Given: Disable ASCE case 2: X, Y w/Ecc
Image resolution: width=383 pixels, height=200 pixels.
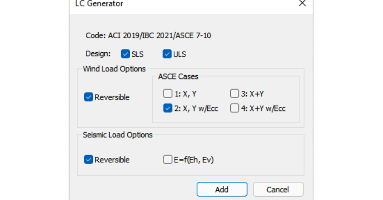Looking at the screenshot, I should 168,108.
